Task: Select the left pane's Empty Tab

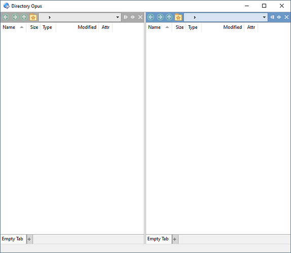Action: pyautogui.click(x=13, y=239)
